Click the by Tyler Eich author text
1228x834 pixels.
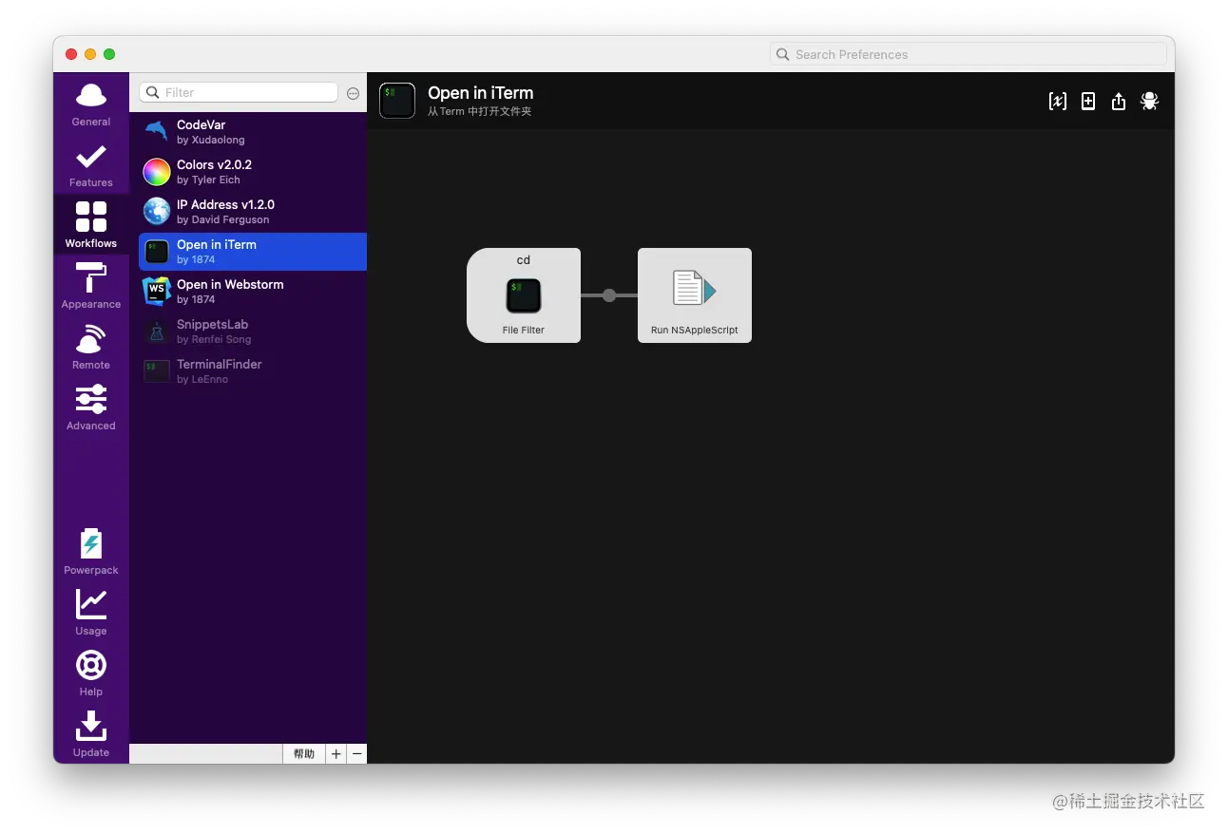(208, 180)
